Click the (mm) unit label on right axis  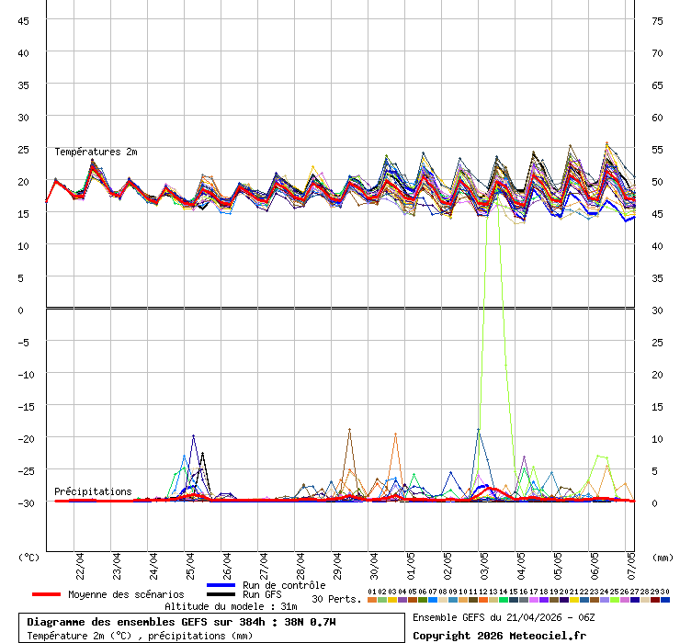(663, 557)
